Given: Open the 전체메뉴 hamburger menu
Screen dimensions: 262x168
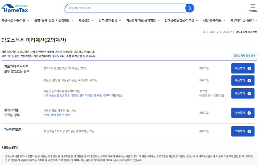Looking at the screenshot, I should 253,8.
